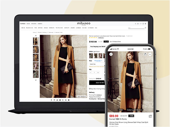Open the CLOTHING top category tab

(x=23, y=24)
